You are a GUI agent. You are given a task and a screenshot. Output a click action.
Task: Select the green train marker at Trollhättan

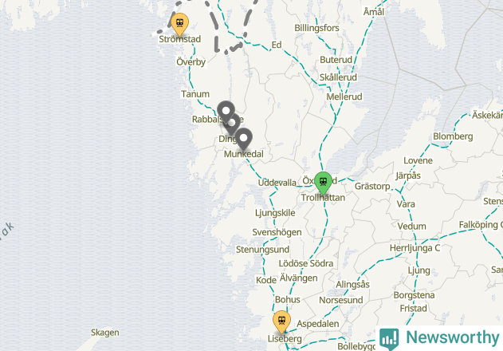click(x=323, y=183)
